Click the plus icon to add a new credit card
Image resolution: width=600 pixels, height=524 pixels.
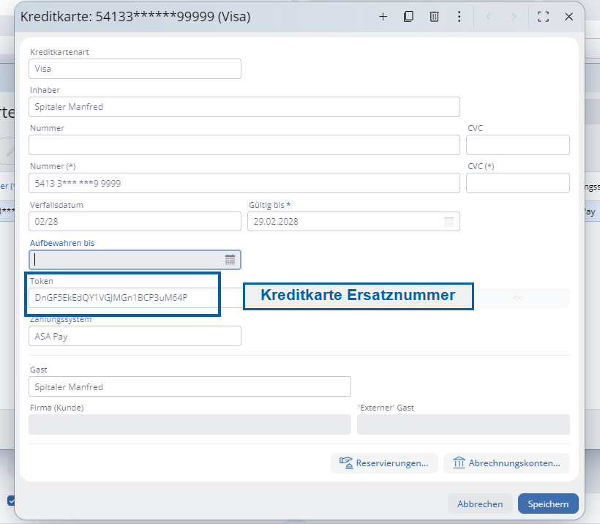click(x=383, y=17)
